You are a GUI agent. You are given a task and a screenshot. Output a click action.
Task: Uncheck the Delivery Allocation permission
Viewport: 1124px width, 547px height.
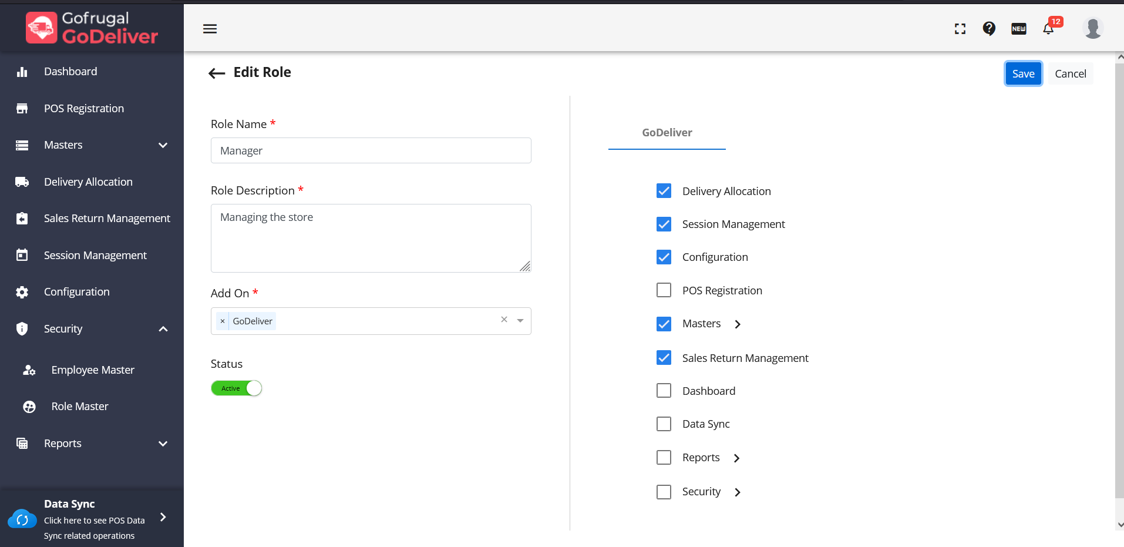point(664,191)
